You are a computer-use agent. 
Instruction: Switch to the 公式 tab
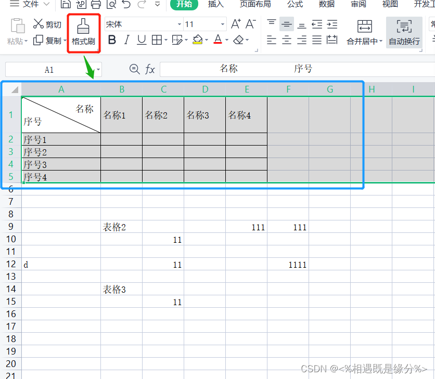[x=295, y=4]
